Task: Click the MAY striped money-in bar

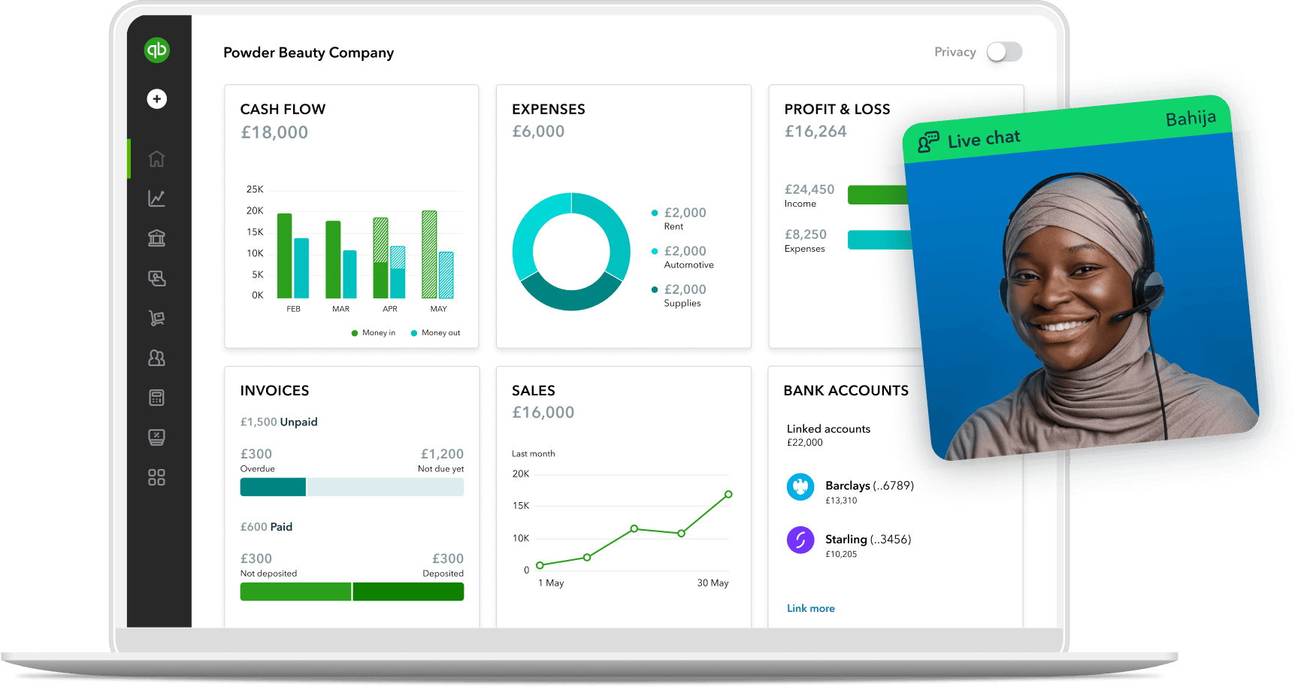Action: coord(429,255)
